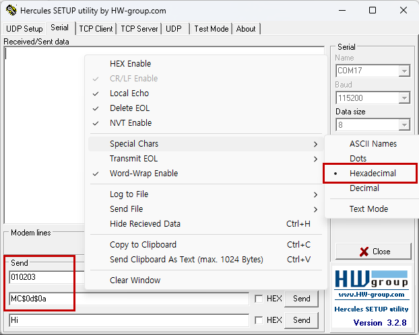
Task: Select Hexadecimal special chars mode
Action: coord(373,174)
